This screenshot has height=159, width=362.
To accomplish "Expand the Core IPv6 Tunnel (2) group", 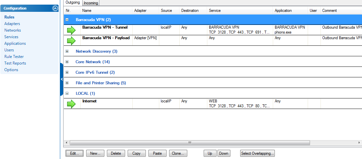I will (67, 72).
